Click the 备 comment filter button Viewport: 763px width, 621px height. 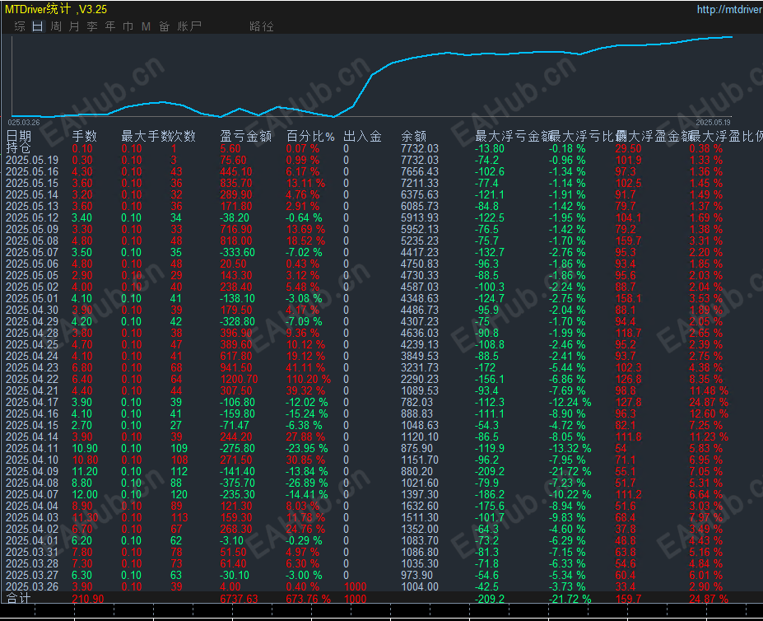point(165,26)
